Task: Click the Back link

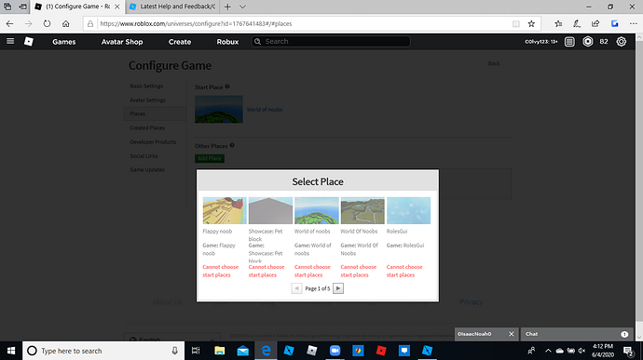Action: (x=494, y=63)
